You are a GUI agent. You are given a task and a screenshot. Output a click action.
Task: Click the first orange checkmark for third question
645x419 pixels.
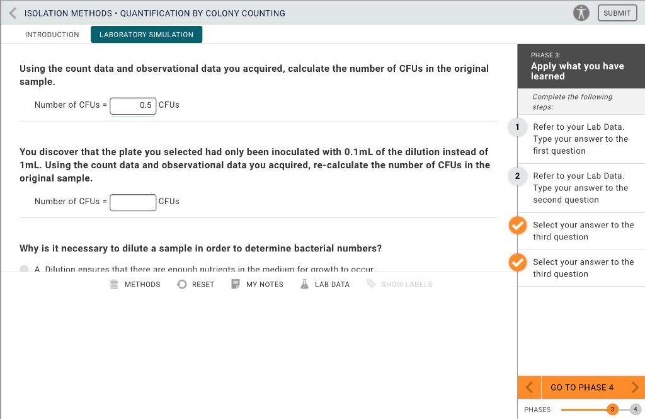[518, 225]
